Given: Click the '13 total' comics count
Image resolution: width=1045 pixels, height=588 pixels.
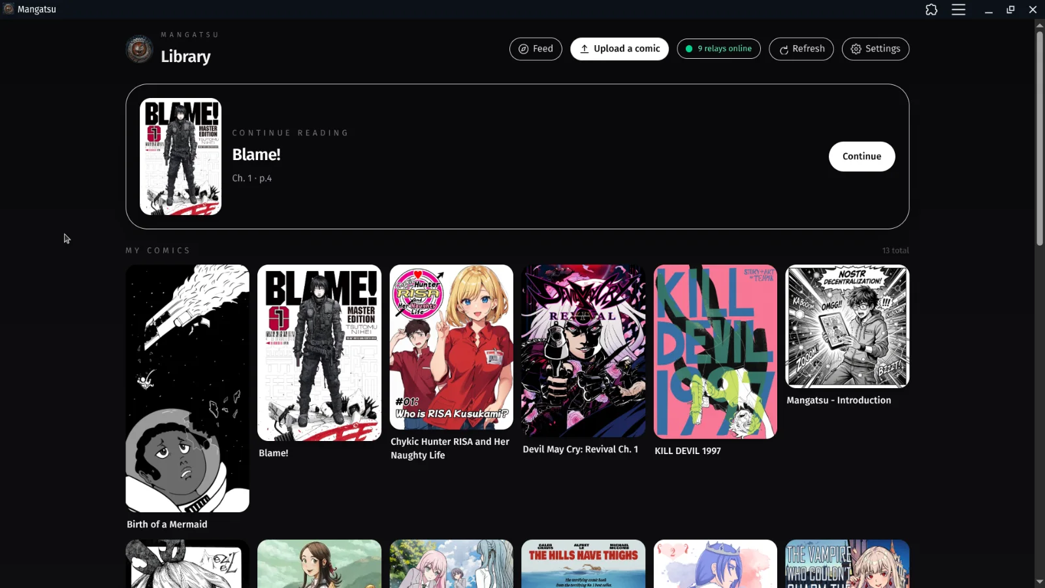Looking at the screenshot, I should (x=895, y=251).
